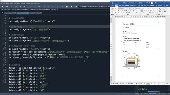The width and height of the screenshot is (170, 95).
Task: Click the IPython Console tab below the console
Action: (x=152, y=92)
